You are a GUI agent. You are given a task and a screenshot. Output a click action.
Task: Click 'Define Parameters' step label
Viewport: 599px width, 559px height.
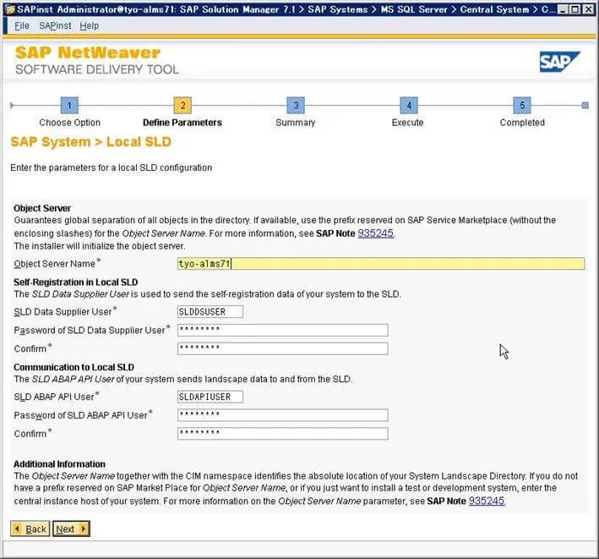click(182, 123)
